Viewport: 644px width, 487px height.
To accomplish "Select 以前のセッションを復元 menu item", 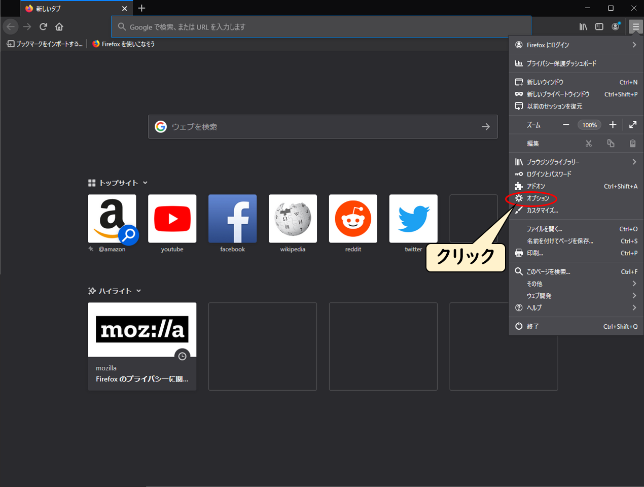I will click(576, 107).
